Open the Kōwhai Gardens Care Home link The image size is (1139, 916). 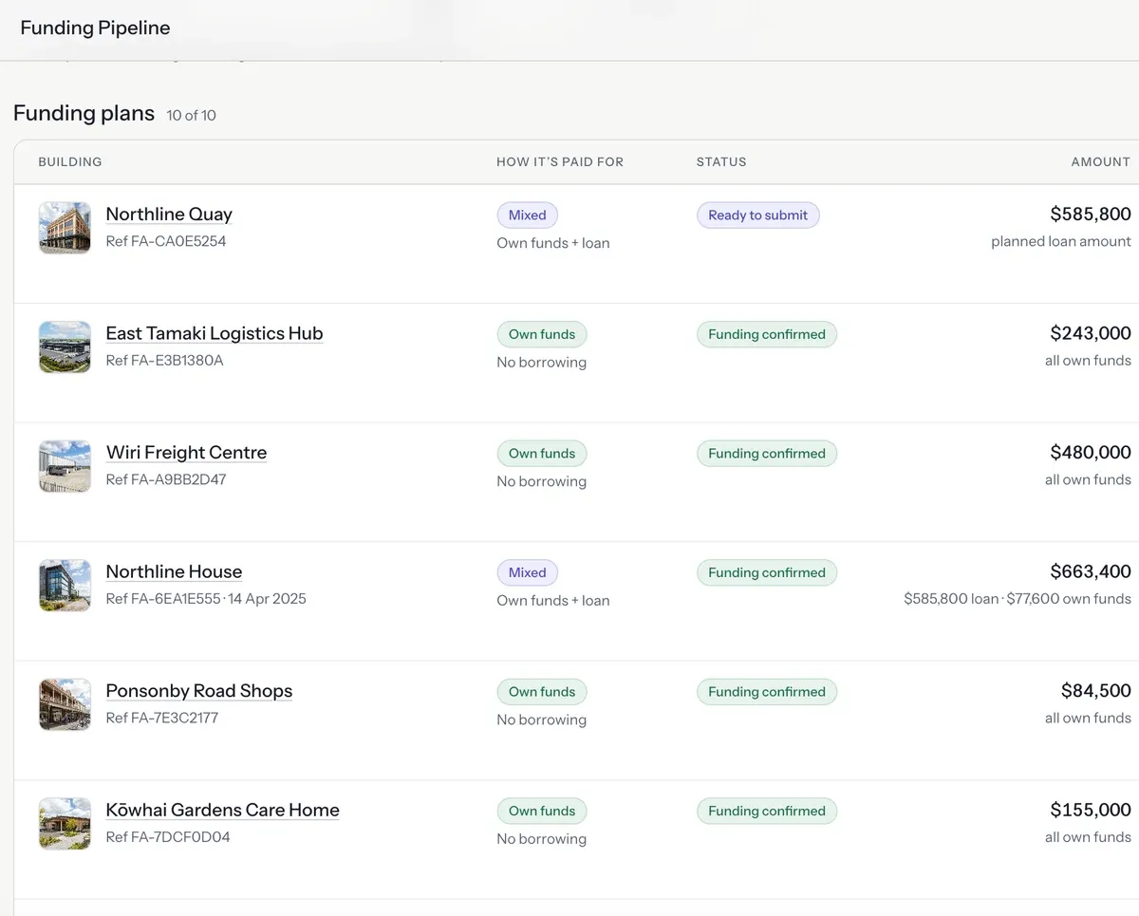pyautogui.click(x=223, y=810)
